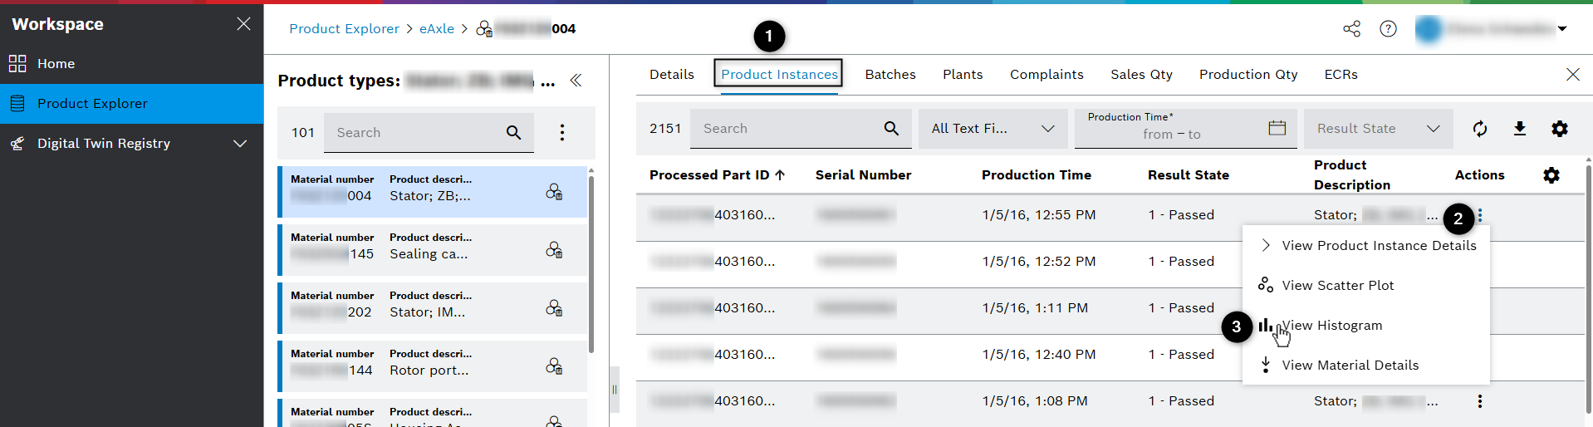1593x427 pixels.
Task: Open actions menu for the 1:08 PM row
Action: click(x=1480, y=401)
